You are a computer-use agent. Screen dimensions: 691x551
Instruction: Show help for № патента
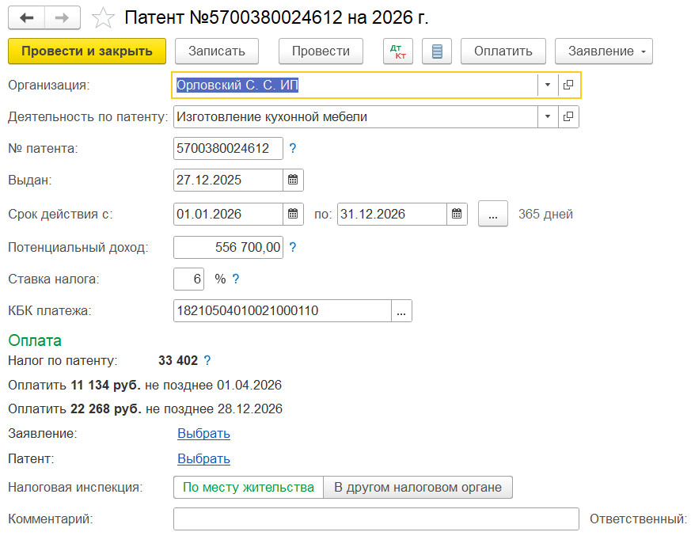[293, 148]
